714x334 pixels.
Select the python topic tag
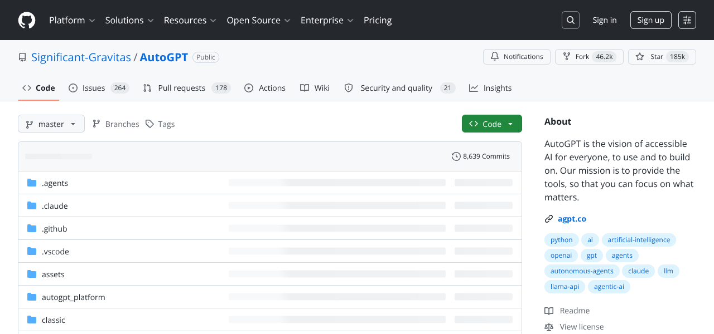pyautogui.click(x=561, y=240)
